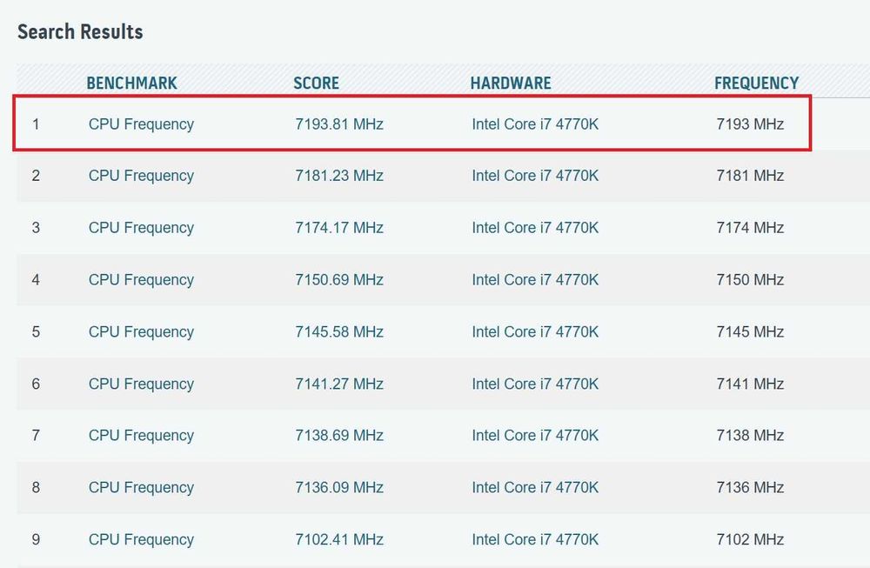Open the 7174.17 MHz score link
The width and height of the screenshot is (870, 568).
[x=339, y=227]
